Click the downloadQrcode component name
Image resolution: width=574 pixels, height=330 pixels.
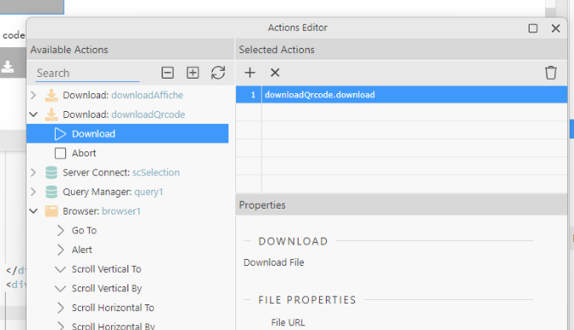(148, 115)
